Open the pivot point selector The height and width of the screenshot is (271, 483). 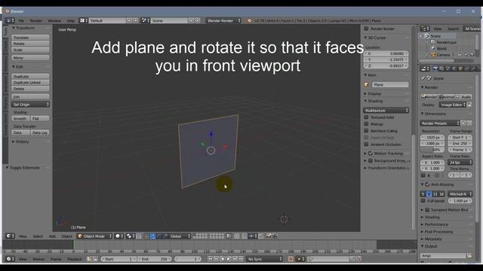click(131, 236)
